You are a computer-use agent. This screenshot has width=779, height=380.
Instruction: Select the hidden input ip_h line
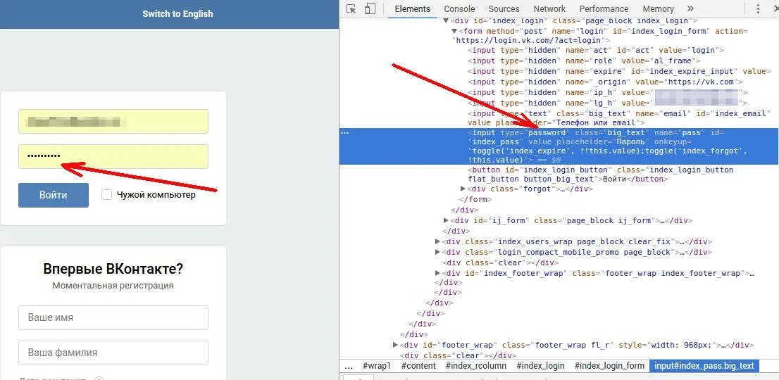[608, 92]
